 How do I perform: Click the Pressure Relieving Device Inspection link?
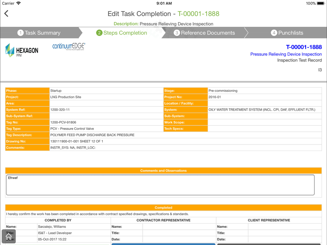(x=286, y=54)
